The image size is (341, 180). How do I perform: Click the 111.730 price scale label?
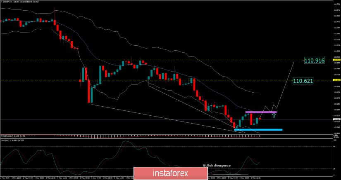pos(336,4)
